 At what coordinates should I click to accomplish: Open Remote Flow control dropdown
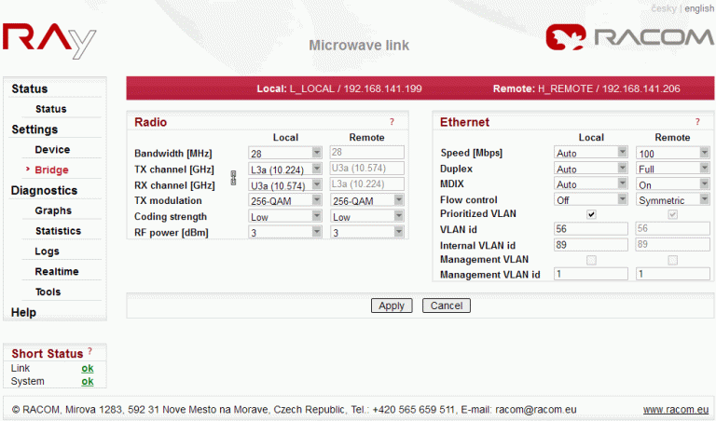(673, 199)
